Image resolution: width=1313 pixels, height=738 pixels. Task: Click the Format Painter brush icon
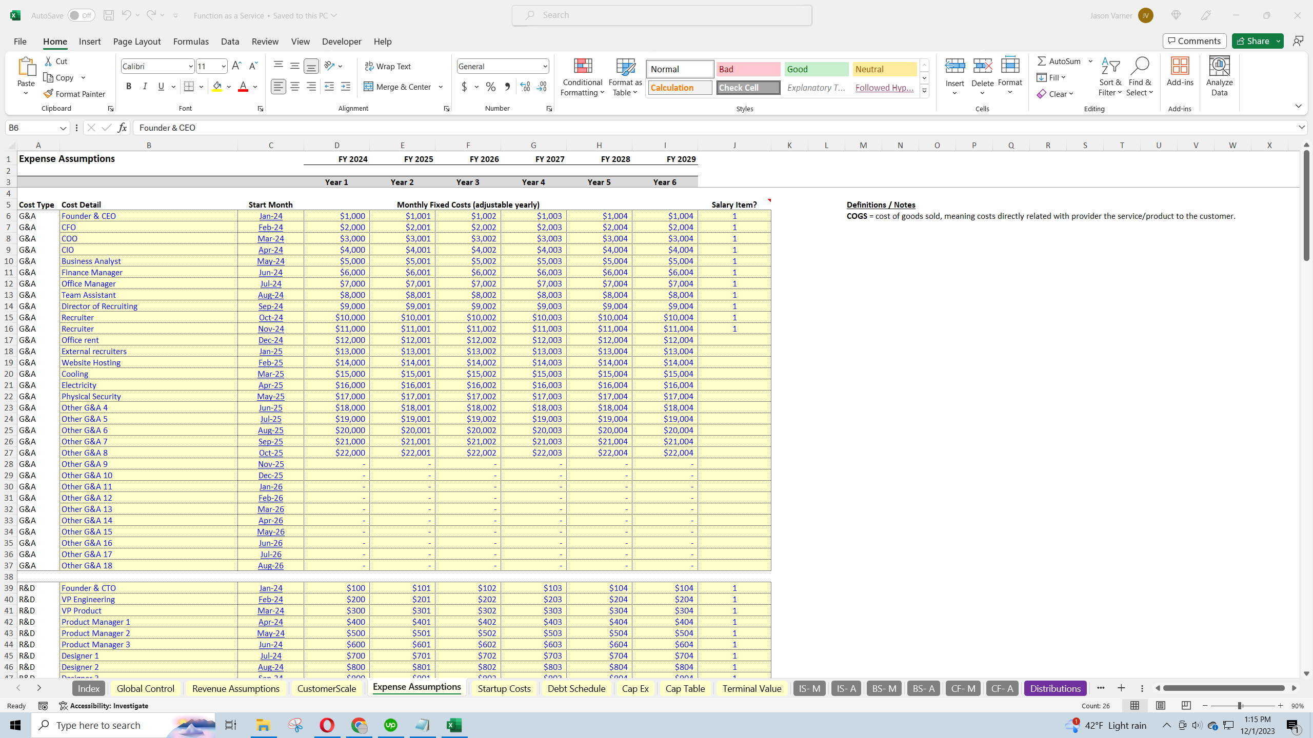click(x=48, y=94)
